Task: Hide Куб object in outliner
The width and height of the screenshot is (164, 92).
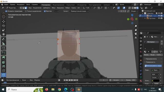Action: [x=159, y=16]
